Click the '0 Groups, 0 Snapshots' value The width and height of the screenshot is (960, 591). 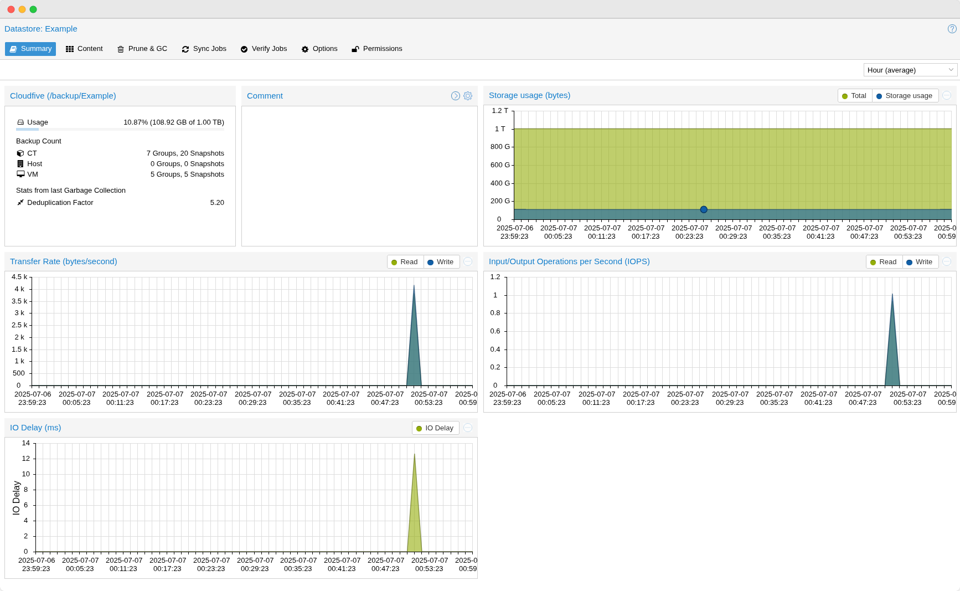[187, 164]
